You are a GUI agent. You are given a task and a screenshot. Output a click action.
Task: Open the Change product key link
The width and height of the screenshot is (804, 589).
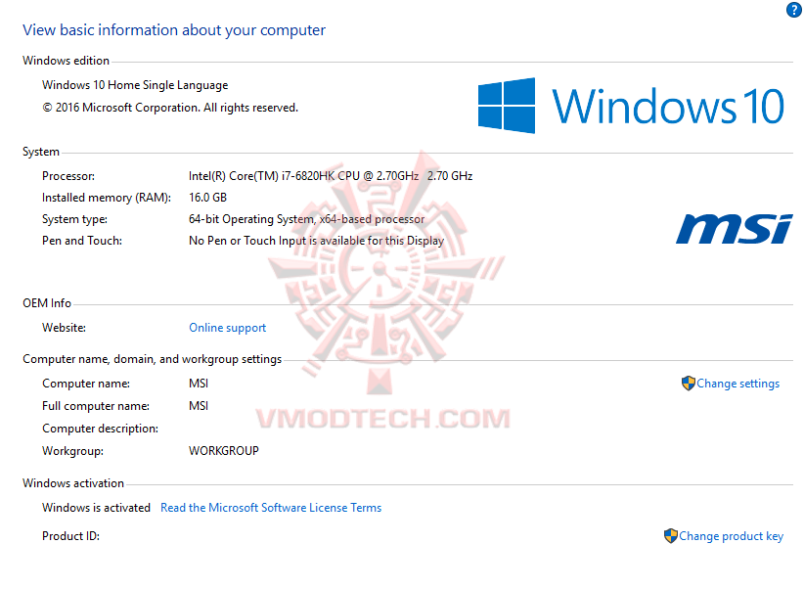pos(732,536)
